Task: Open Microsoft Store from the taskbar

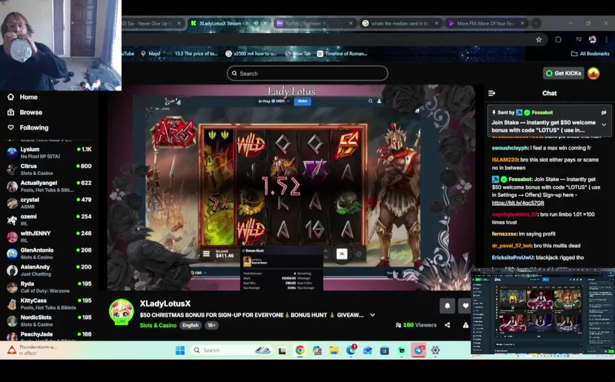Action: [384, 350]
